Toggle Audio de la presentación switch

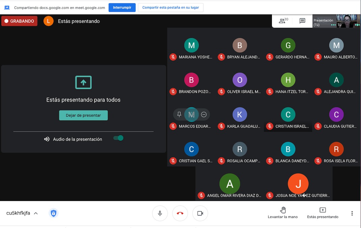(x=118, y=138)
